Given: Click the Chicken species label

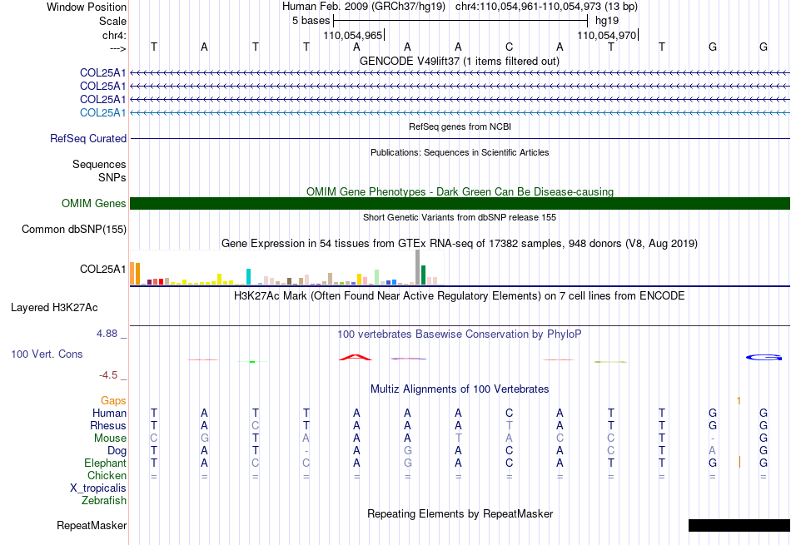Looking at the screenshot, I should 107,475.
